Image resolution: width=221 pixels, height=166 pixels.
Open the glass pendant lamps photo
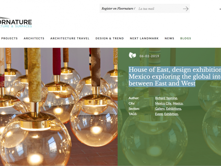59,107
